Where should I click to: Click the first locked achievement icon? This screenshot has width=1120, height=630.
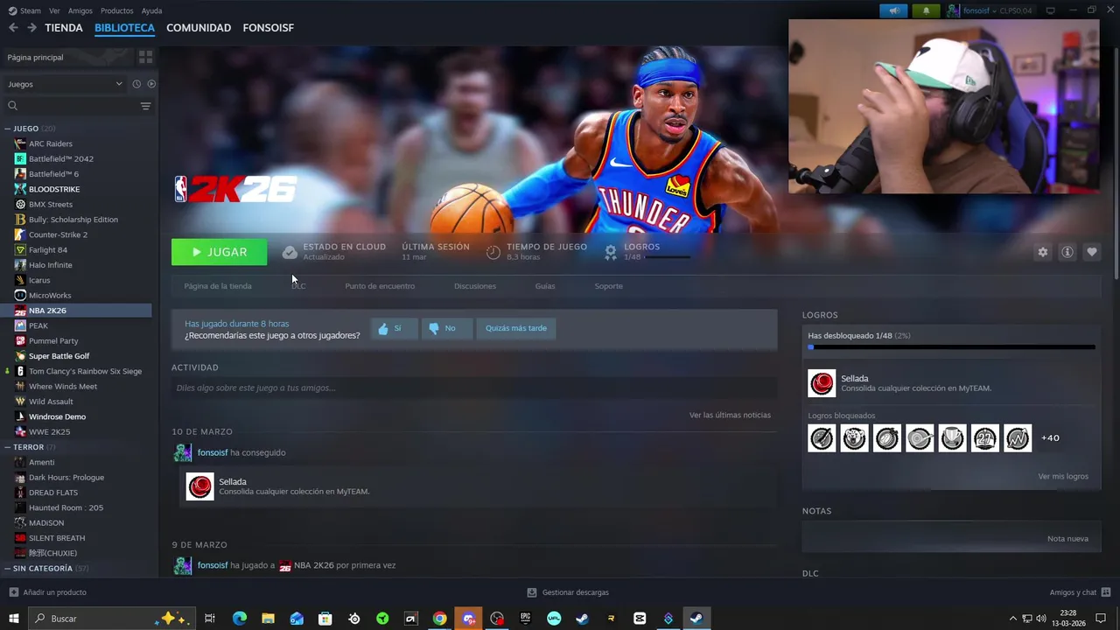coord(822,437)
